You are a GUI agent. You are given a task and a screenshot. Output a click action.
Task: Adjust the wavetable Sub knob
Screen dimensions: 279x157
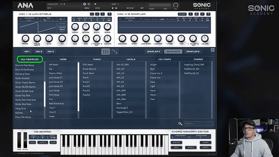[x=75, y=38]
